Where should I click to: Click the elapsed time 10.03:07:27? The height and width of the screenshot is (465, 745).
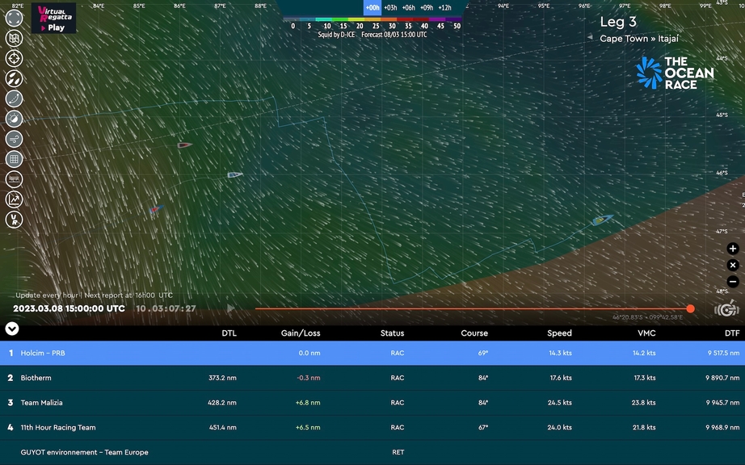[166, 308]
